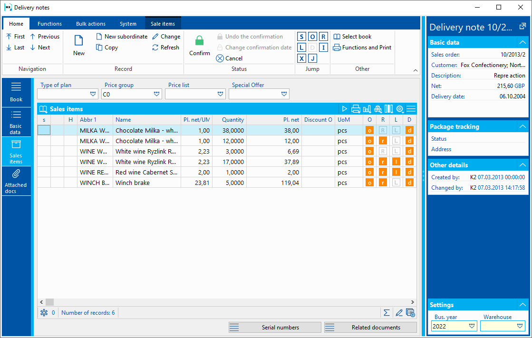Toggle R flag on White wine 3,0000 row
532x338 pixels.
383,151
